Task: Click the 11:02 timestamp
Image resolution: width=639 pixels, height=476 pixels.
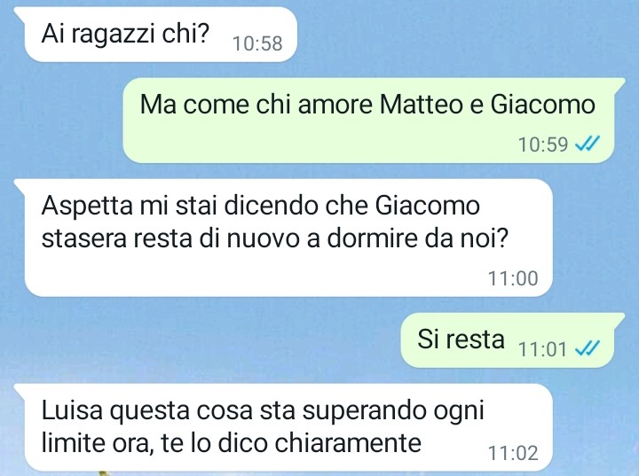Action: (x=513, y=453)
